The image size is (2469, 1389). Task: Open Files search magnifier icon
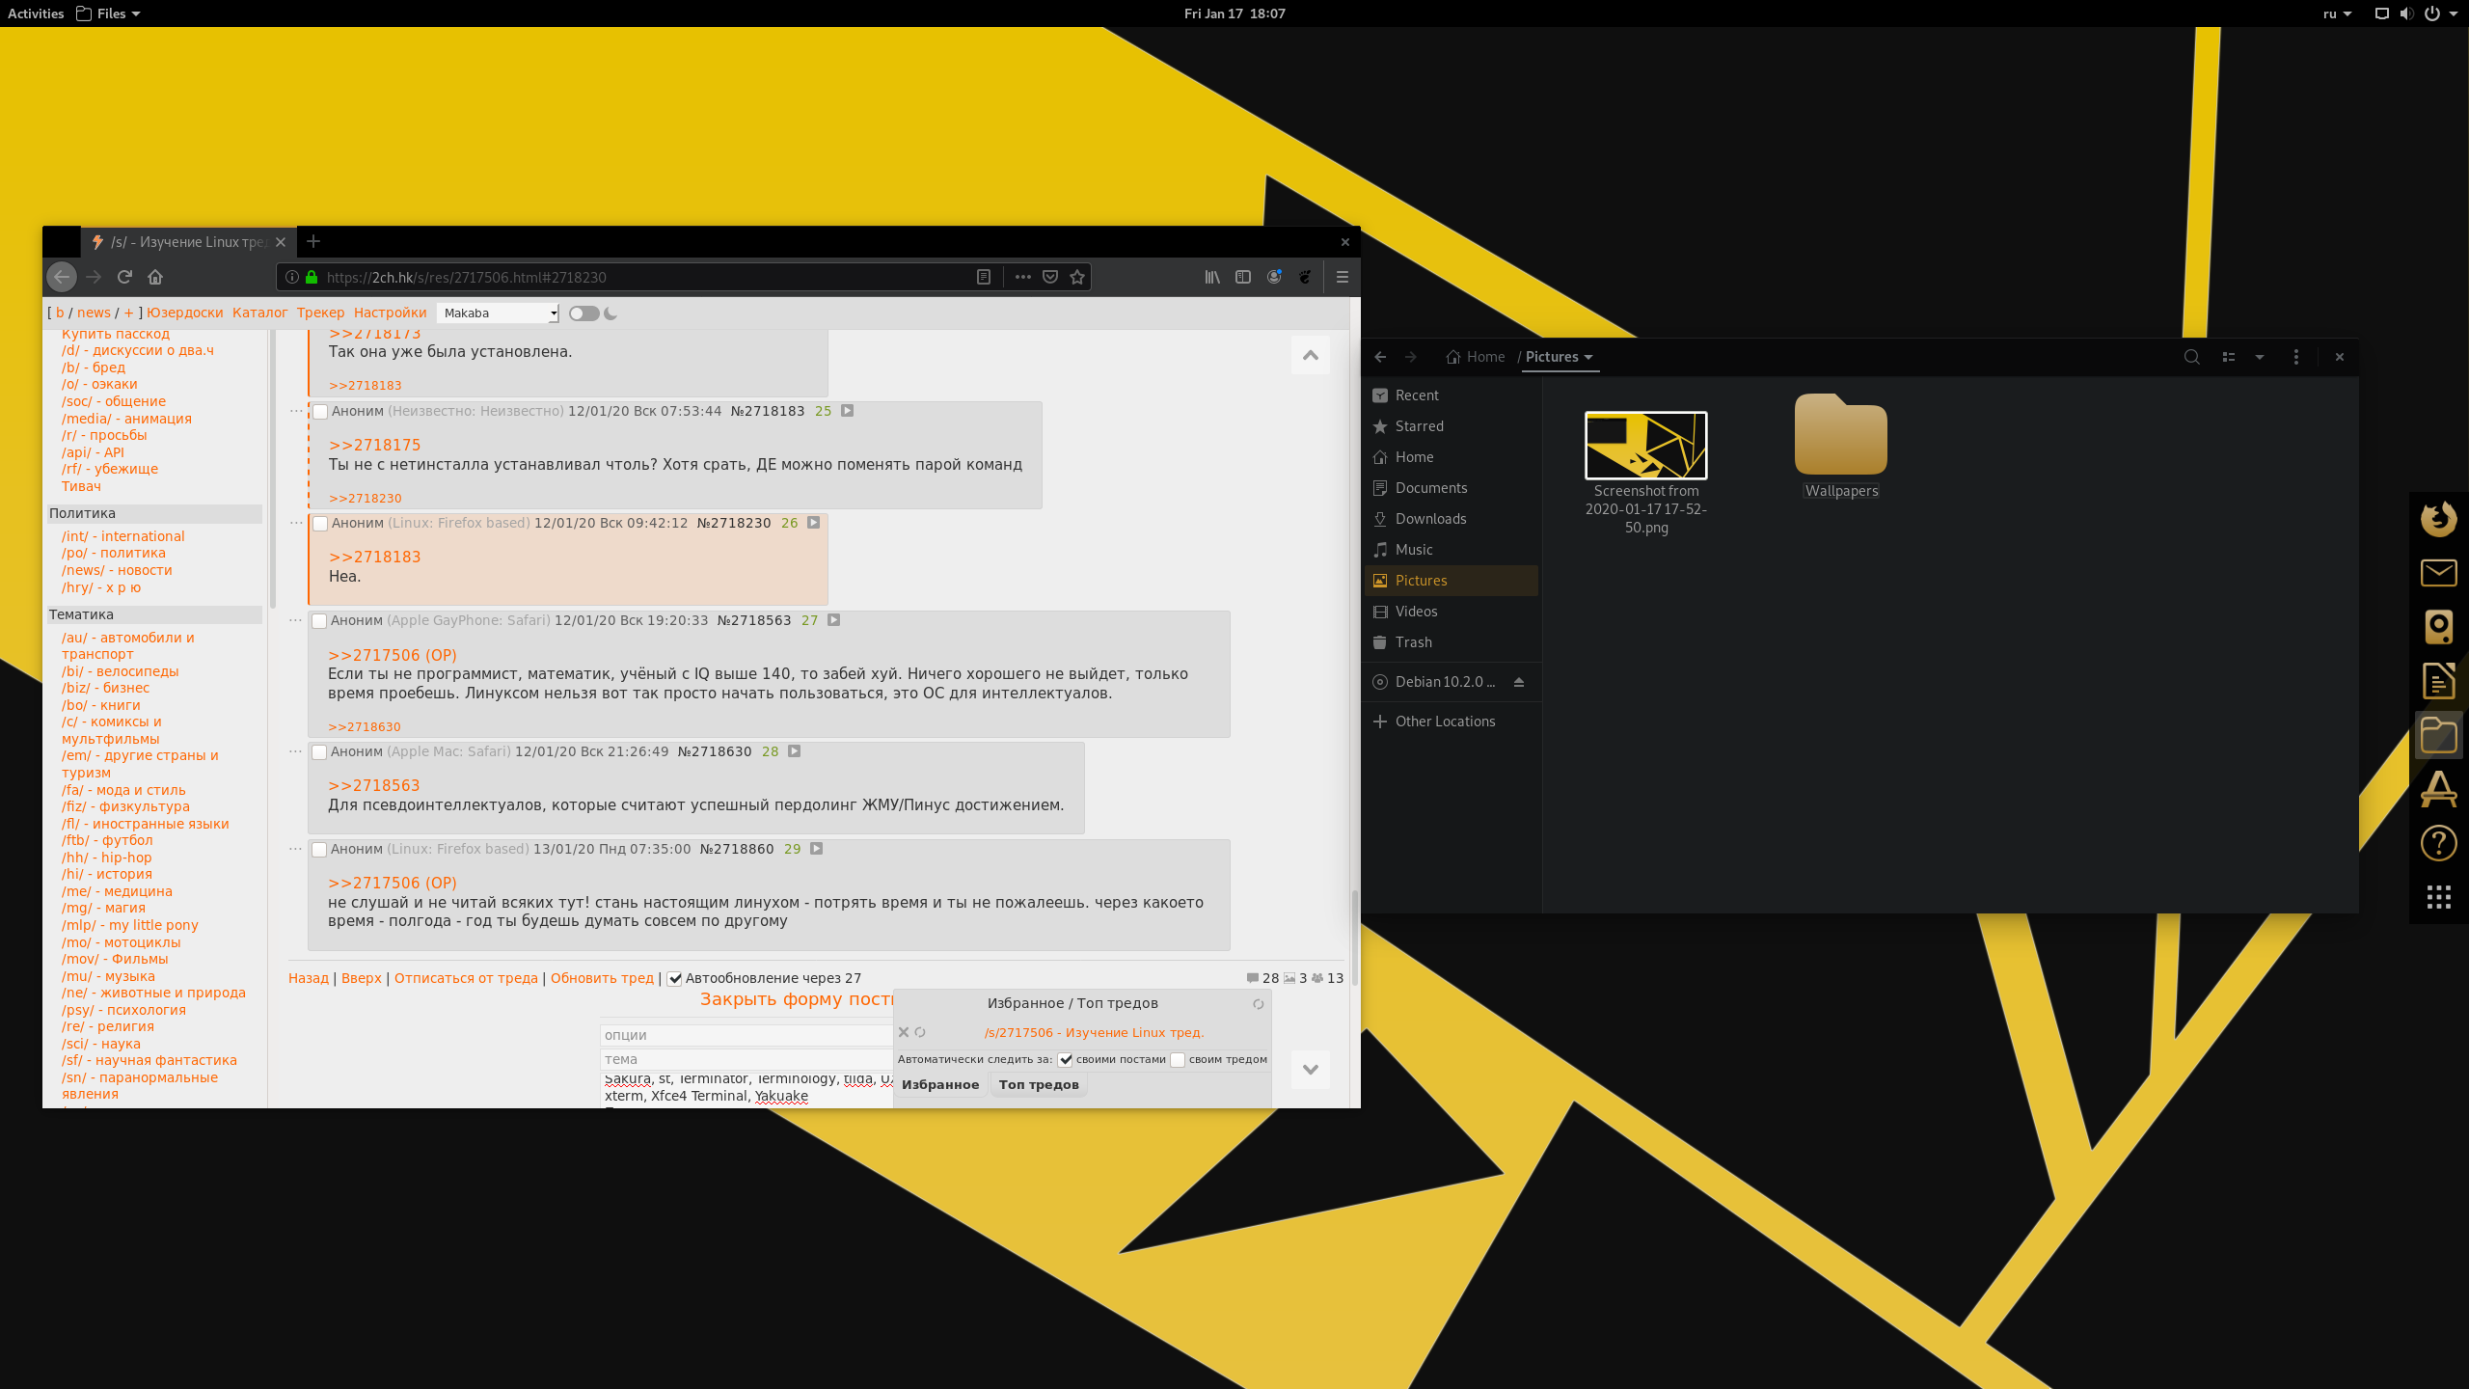pos(2191,357)
